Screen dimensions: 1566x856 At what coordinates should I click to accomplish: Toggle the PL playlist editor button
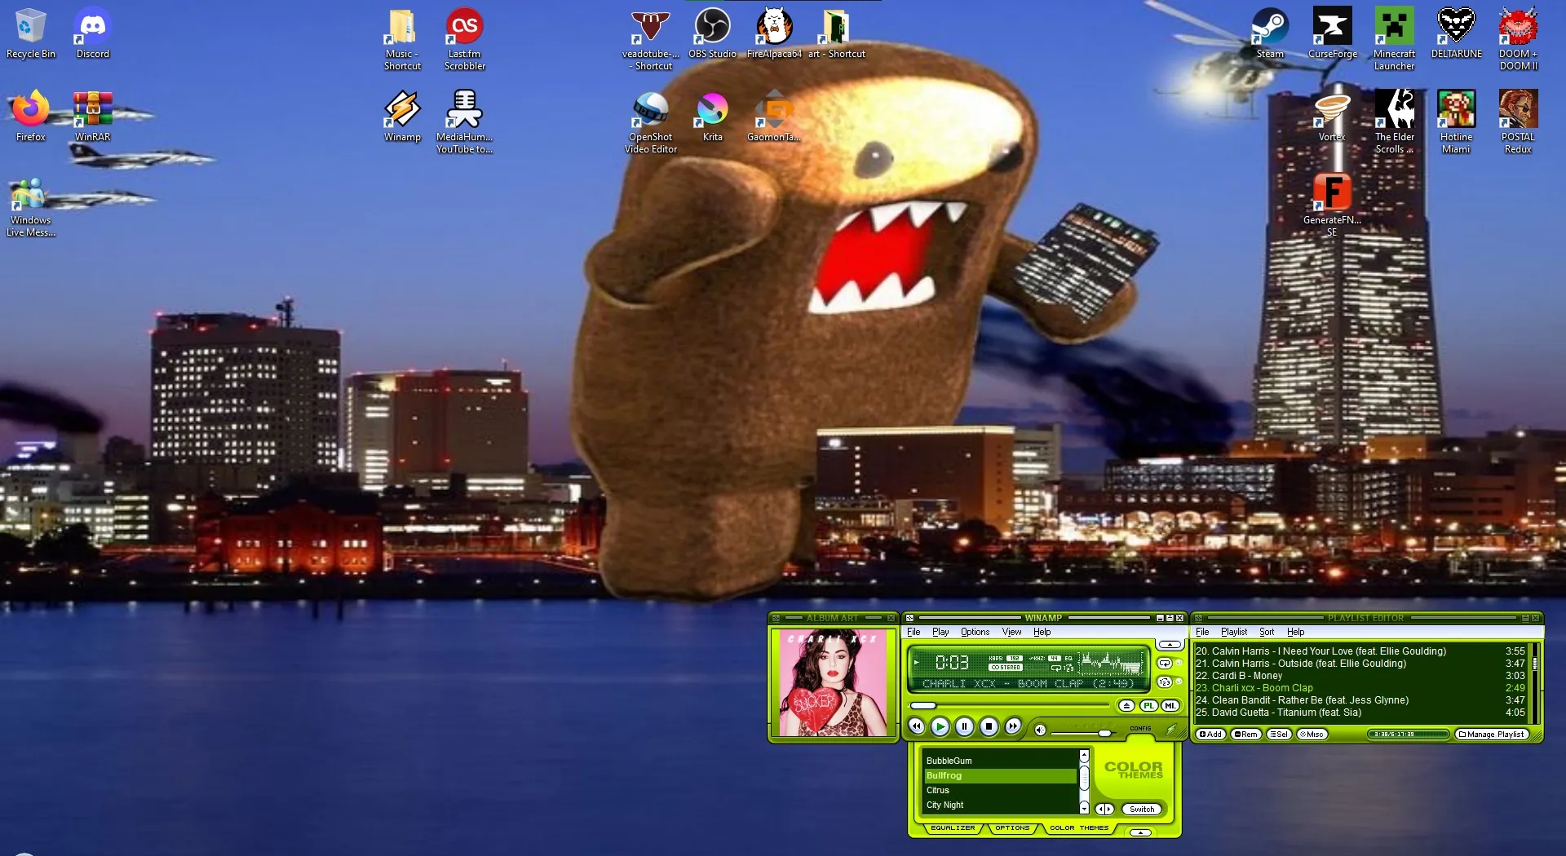point(1148,705)
